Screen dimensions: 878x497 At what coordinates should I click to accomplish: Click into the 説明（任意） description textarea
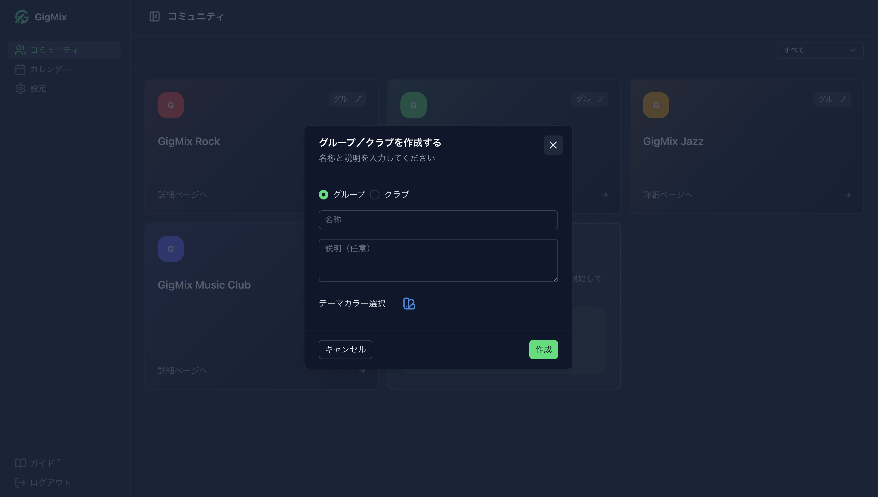438,260
